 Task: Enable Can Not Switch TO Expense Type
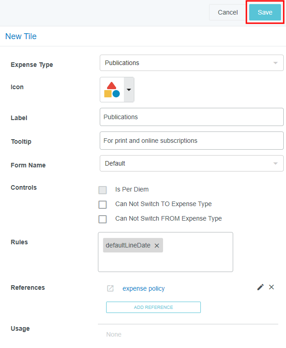pos(103,205)
